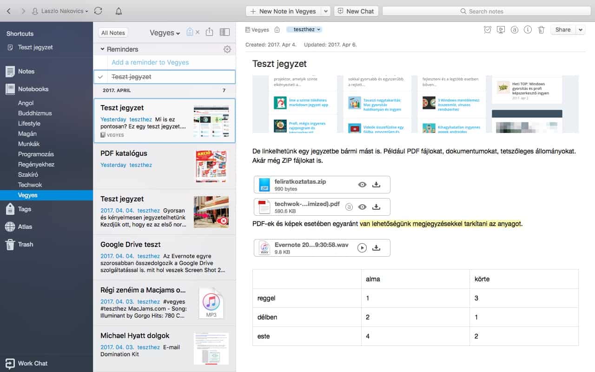Open the Munkák notebook
This screenshot has width=595, height=372.
coord(29,144)
